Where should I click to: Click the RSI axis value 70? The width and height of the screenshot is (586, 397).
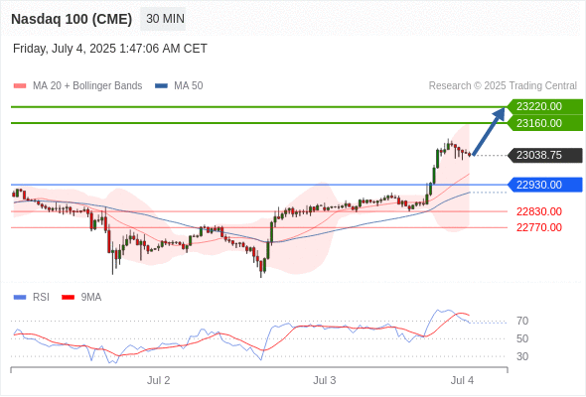(522, 321)
